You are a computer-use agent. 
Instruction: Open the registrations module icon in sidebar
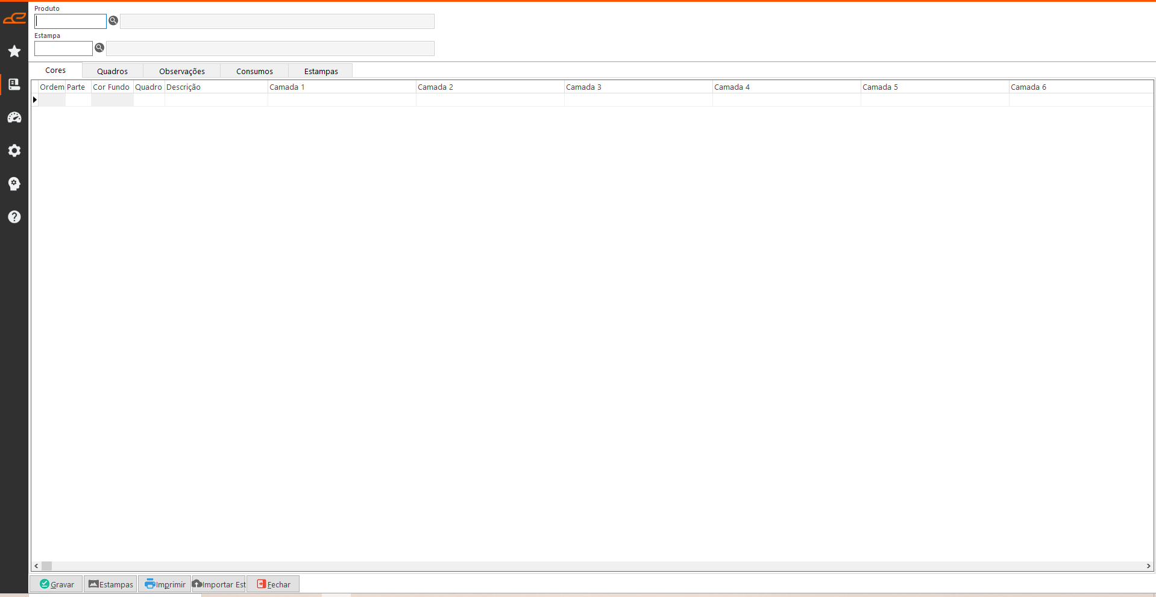14,84
